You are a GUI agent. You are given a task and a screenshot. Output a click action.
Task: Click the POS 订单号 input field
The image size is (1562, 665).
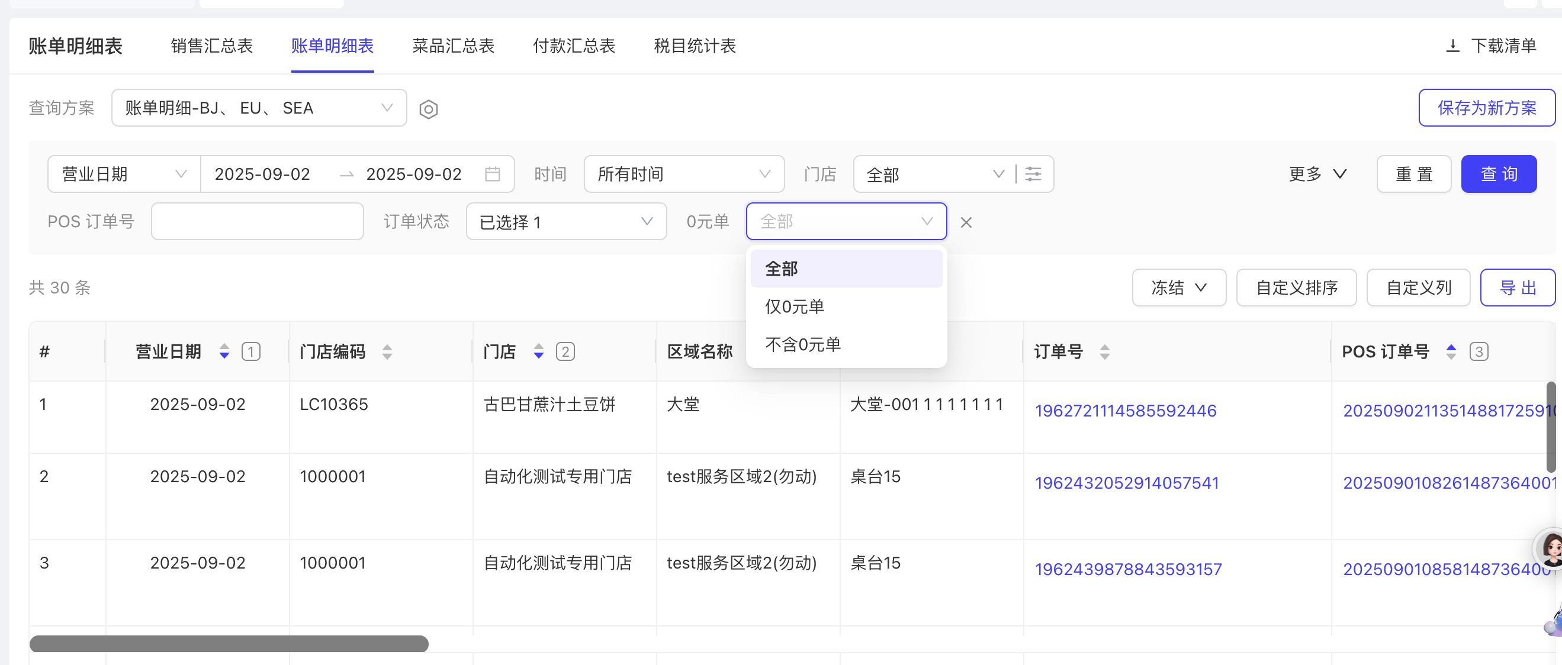257,222
